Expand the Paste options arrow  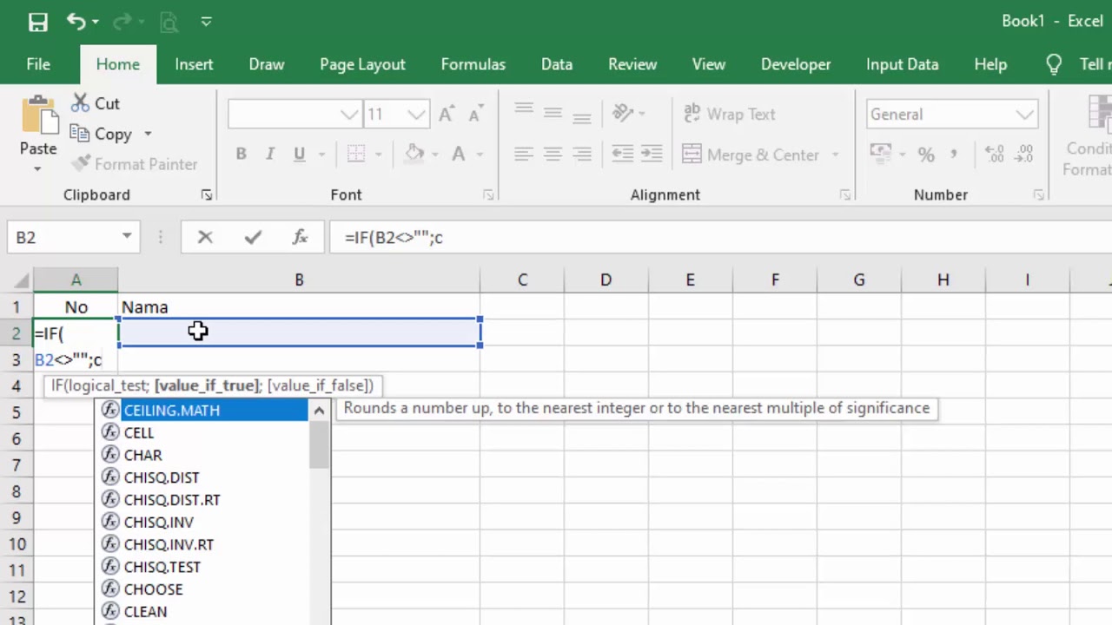[38, 168]
